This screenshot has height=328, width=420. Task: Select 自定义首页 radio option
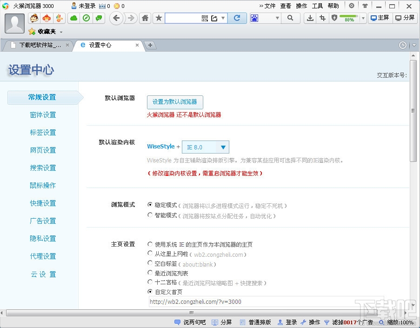pos(150,292)
